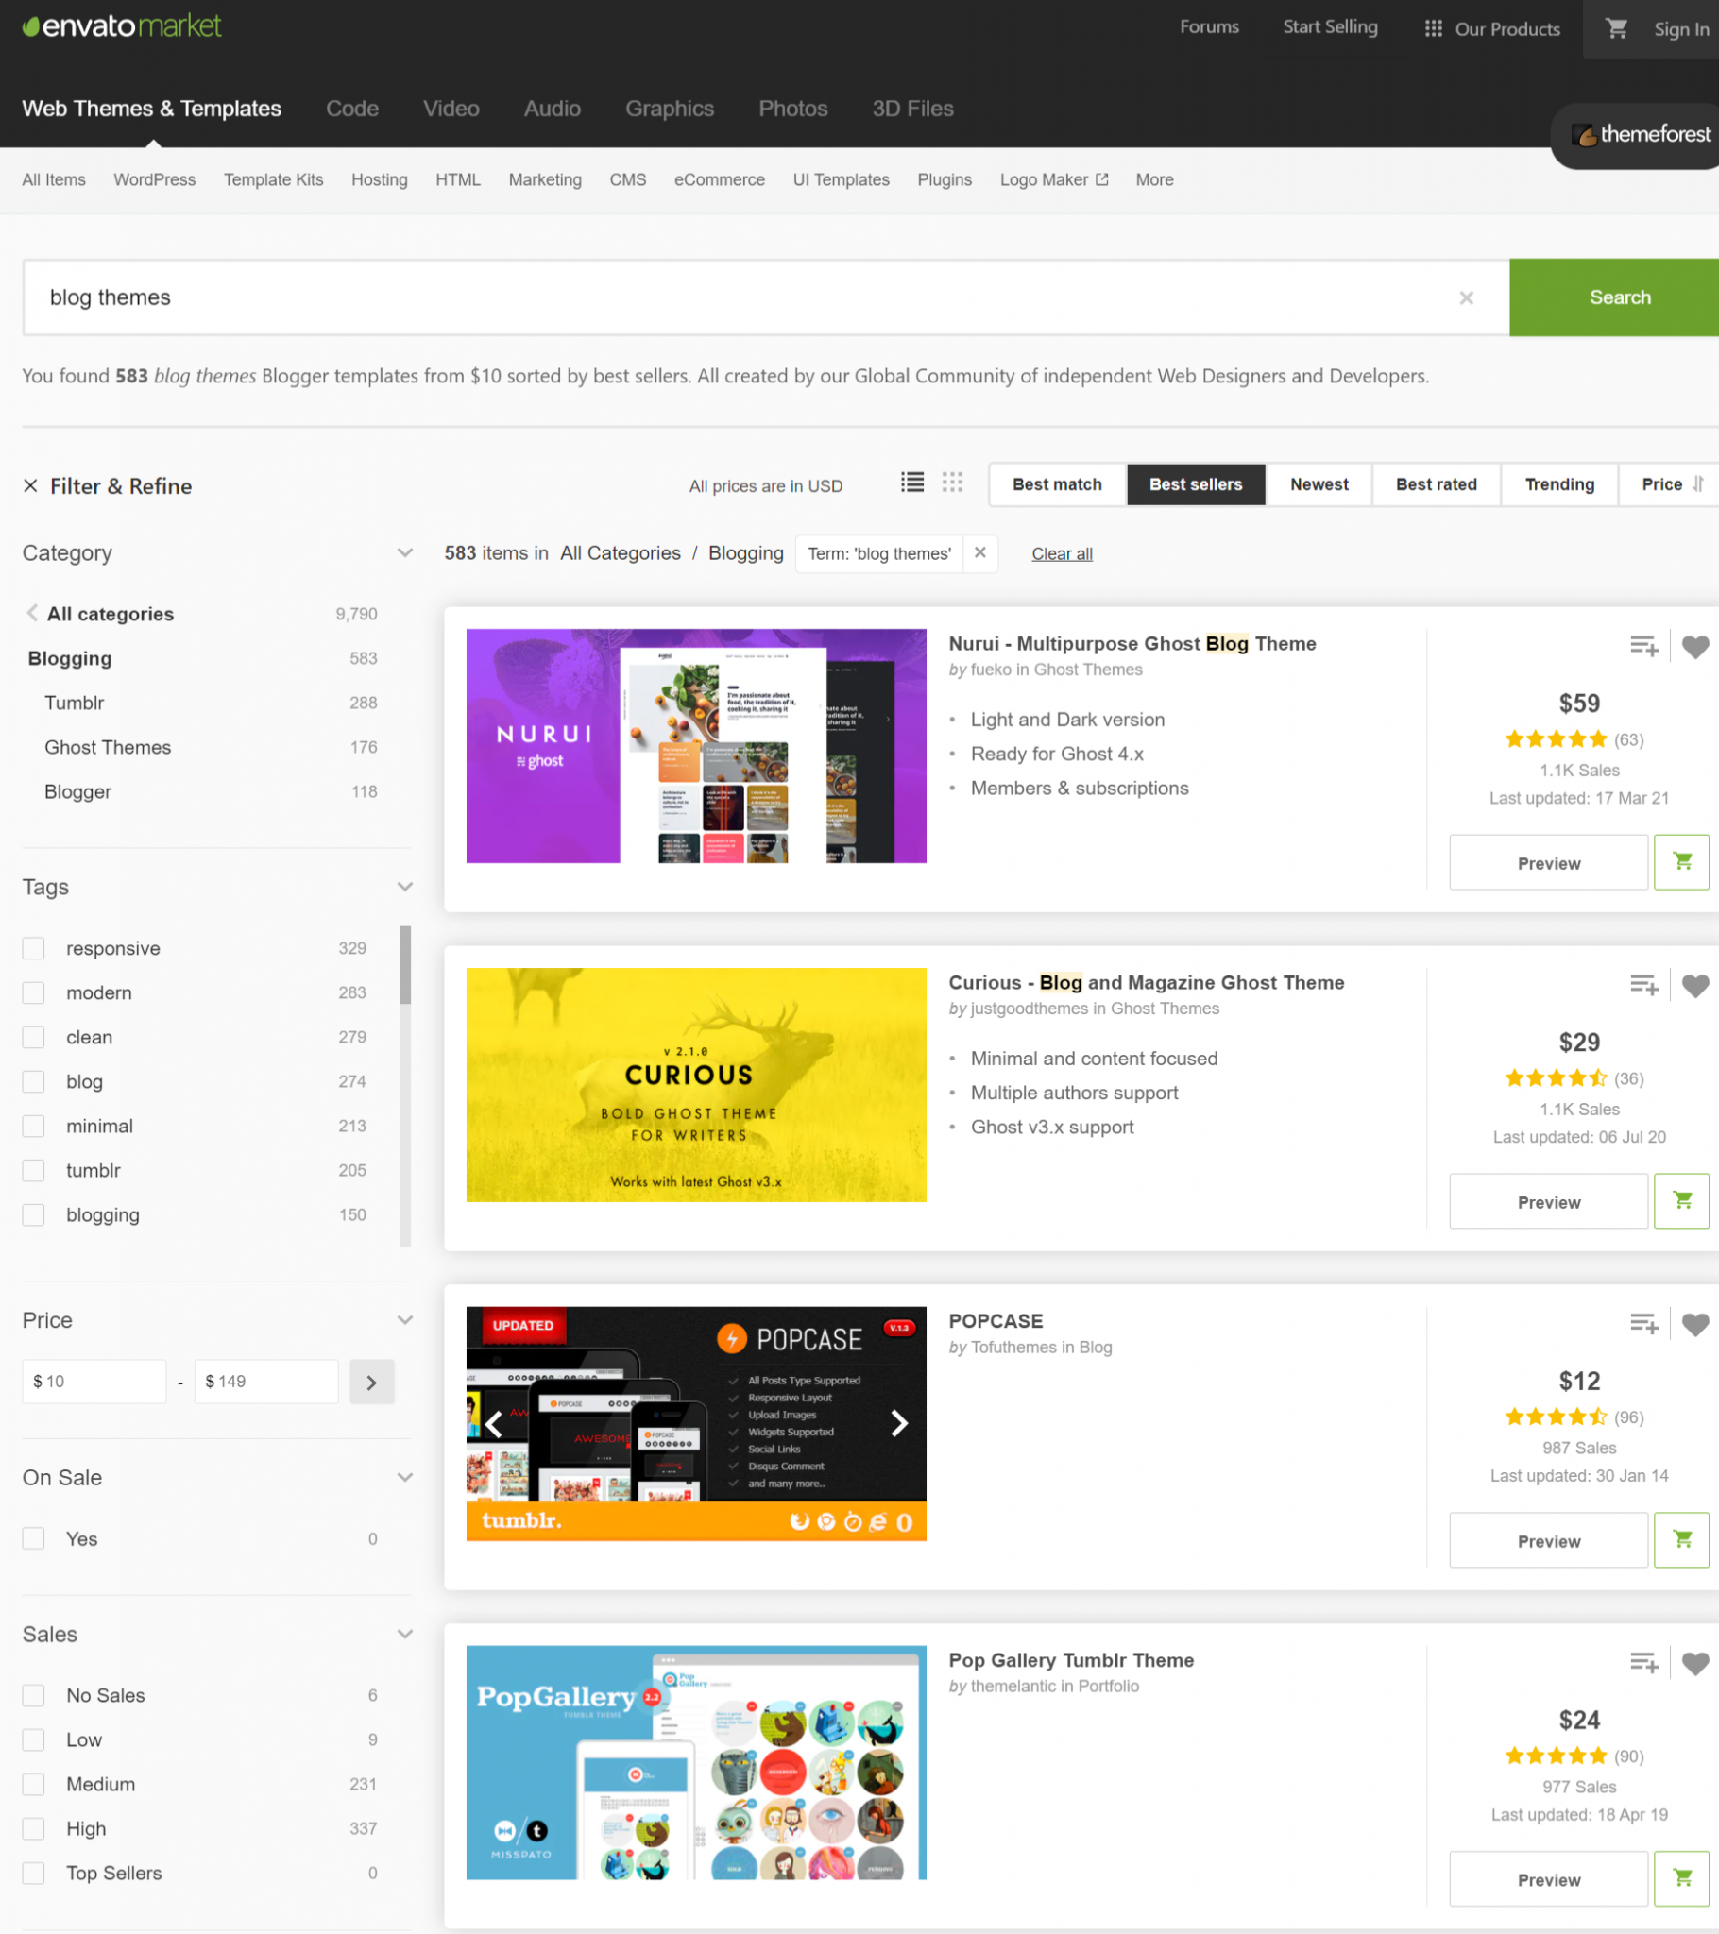Add Curious theme to a collection list

coord(1643,984)
